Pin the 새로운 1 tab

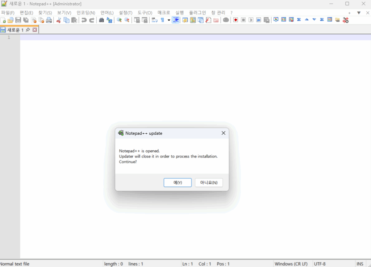tap(28, 30)
